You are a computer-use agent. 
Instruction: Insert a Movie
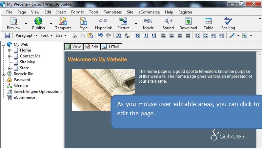(148, 24)
